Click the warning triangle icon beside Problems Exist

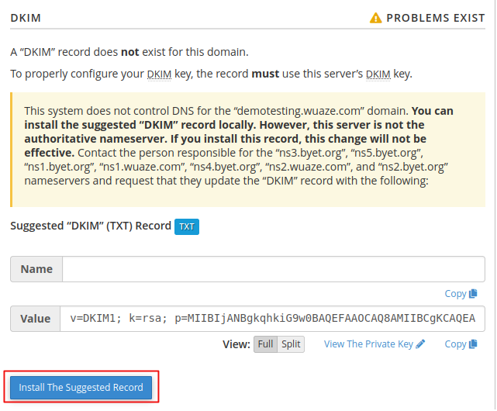(375, 18)
